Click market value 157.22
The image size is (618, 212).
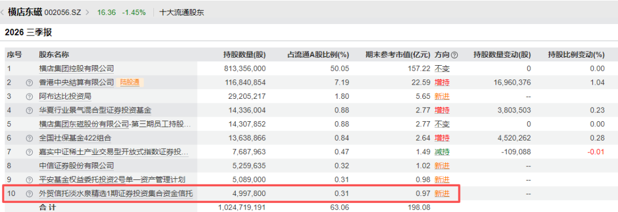point(419,69)
